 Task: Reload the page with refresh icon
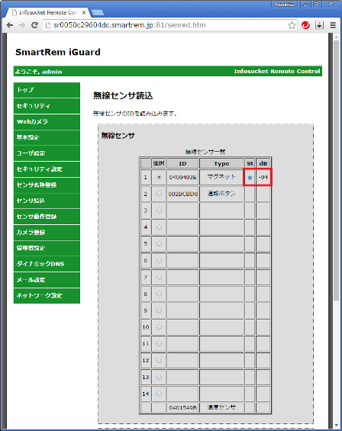point(34,25)
